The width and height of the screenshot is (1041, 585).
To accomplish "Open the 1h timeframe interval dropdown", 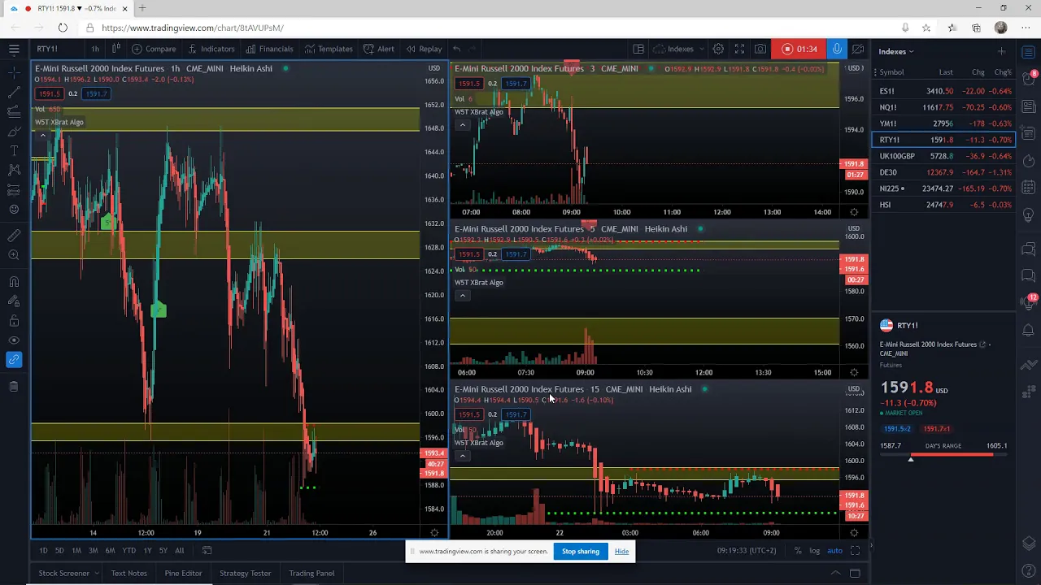I will point(95,49).
